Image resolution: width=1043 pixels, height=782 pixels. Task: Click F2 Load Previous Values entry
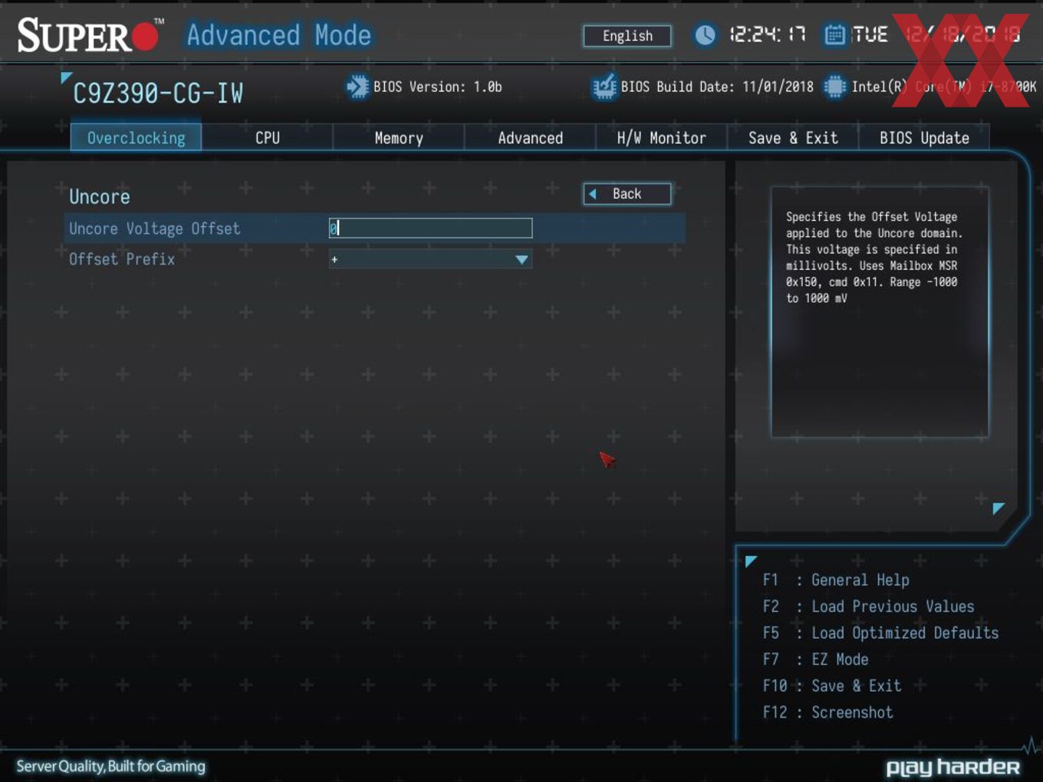click(868, 606)
